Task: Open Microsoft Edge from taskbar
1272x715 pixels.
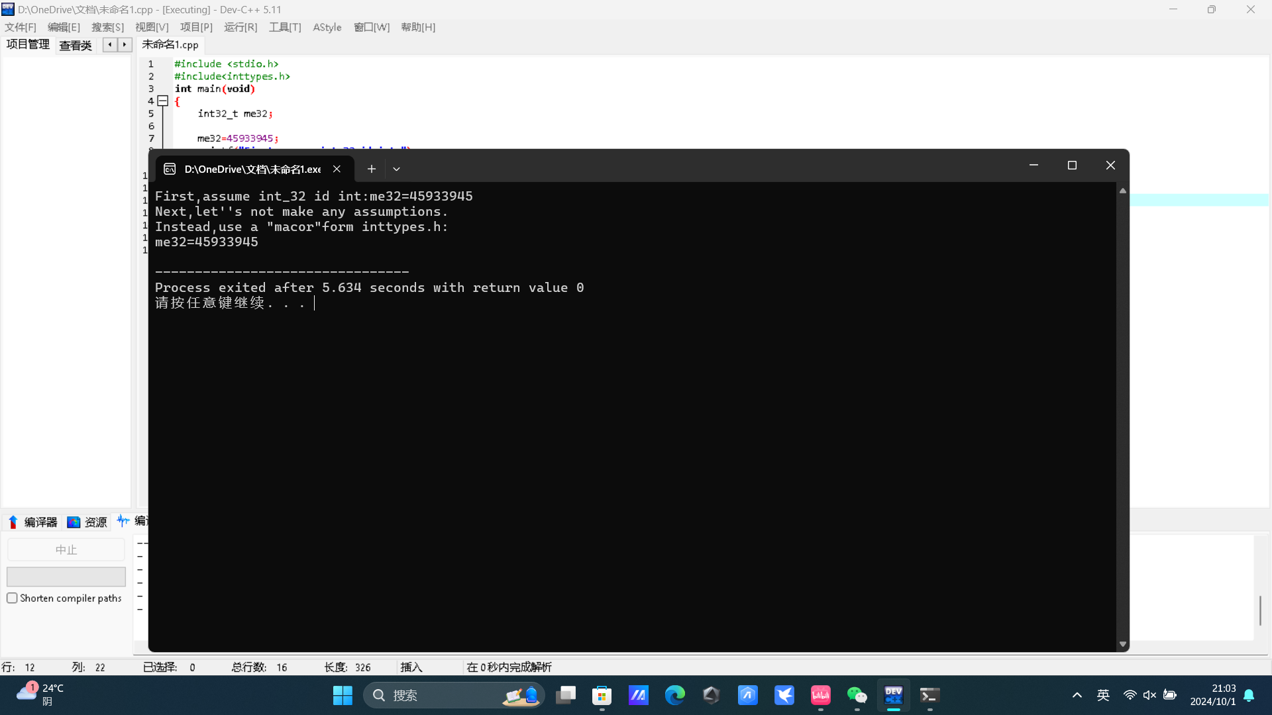Action: (674, 695)
